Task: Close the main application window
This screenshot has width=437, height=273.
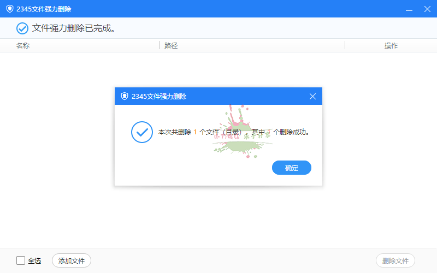Action: (x=427, y=9)
